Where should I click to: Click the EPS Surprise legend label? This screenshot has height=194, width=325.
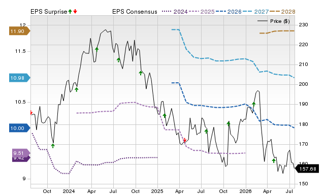click(x=49, y=12)
